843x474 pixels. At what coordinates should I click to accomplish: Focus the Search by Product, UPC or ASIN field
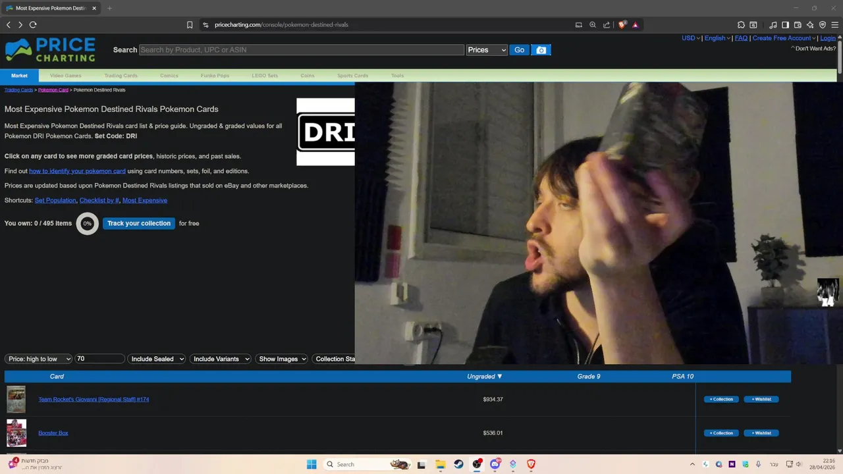click(x=302, y=50)
